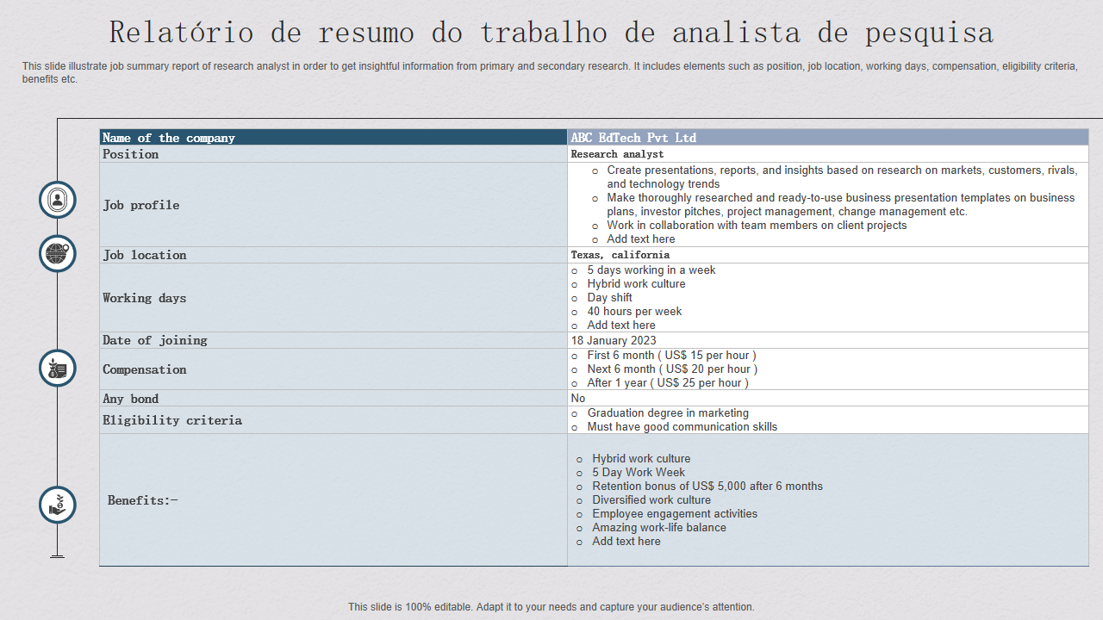This screenshot has height=620, width=1103.
Task: Click the 'ABC EdTech Pvt Ltd' cell
Action: coord(828,138)
